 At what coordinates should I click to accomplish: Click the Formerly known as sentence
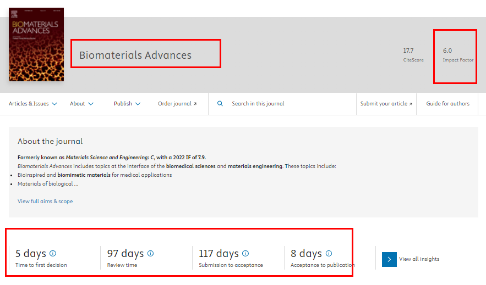point(112,158)
